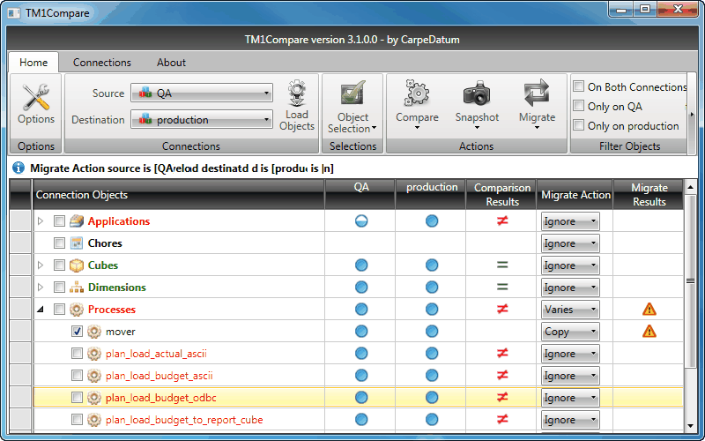Viewport: 705px width, 441px height.
Task: Collapse the Processes tree node
Action: click(x=41, y=310)
